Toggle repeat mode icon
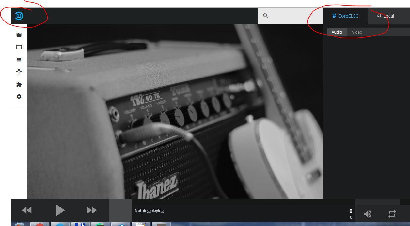The width and height of the screenshot is (410, 226). point(392,214)
